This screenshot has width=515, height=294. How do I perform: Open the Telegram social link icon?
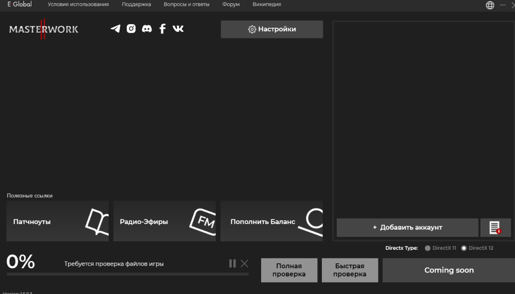point(115,29)
